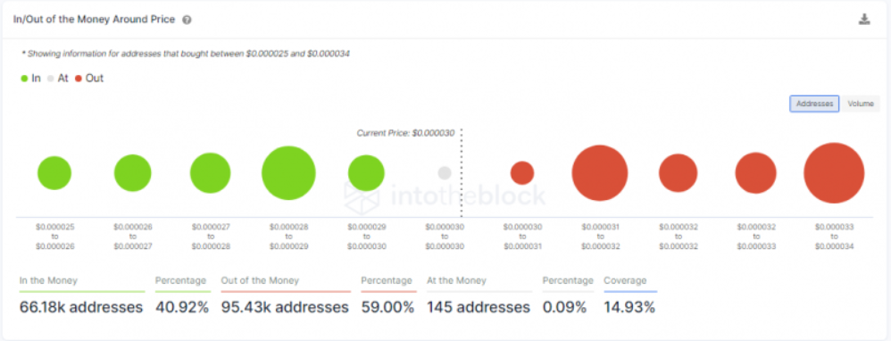Click the small gray At the Money bubble

445,173
